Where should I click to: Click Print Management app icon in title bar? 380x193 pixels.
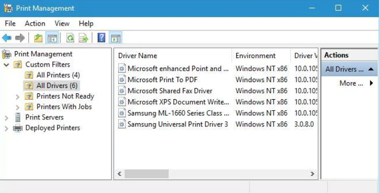pyautogui.click(x=8, y=8)
